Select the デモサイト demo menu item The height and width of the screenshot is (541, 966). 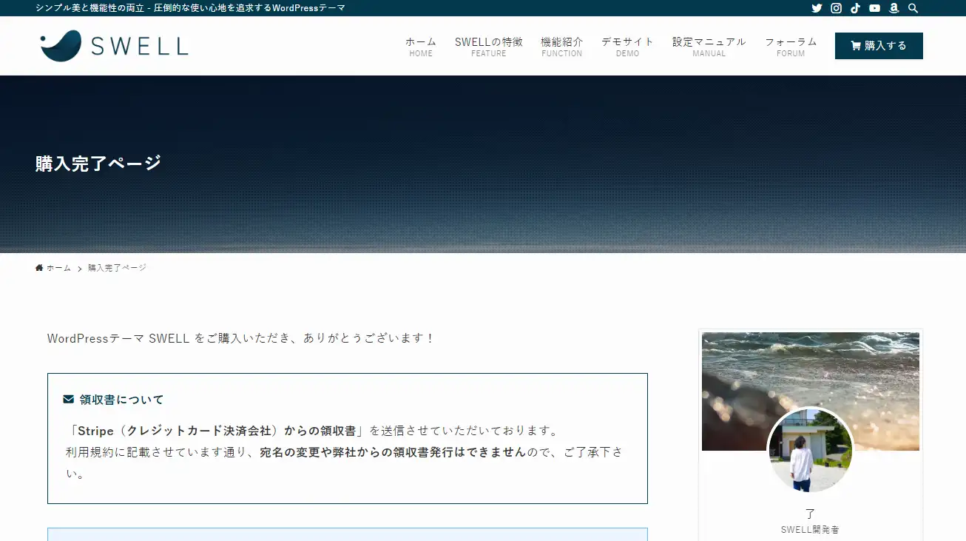click(627, 46)
